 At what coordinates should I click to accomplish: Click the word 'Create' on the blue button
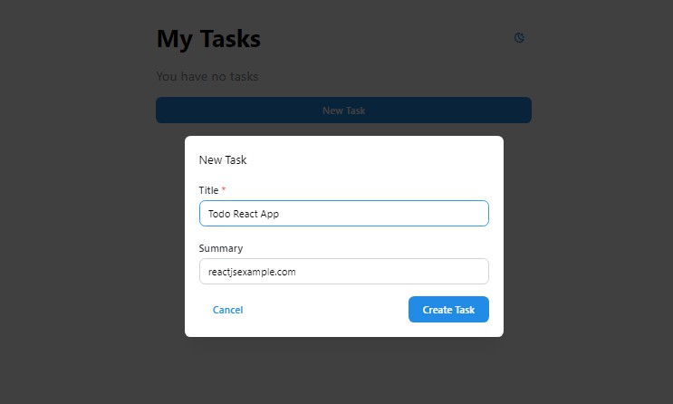tap(437, 310)
